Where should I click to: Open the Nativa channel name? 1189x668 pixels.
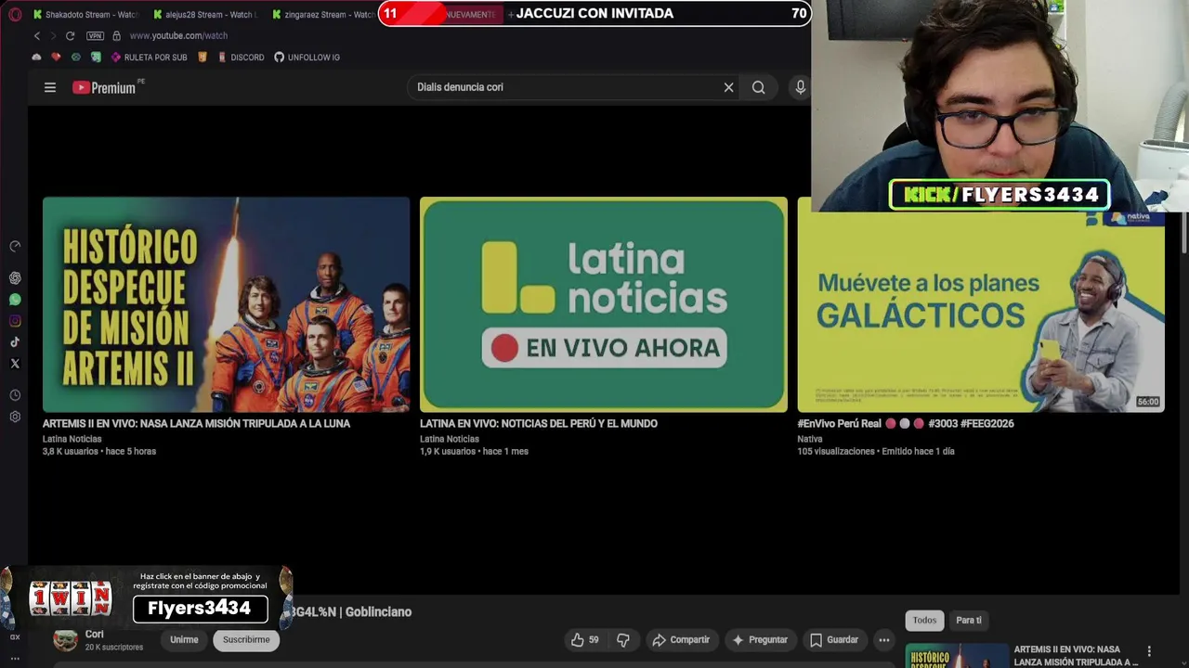(x=810, y=439)
